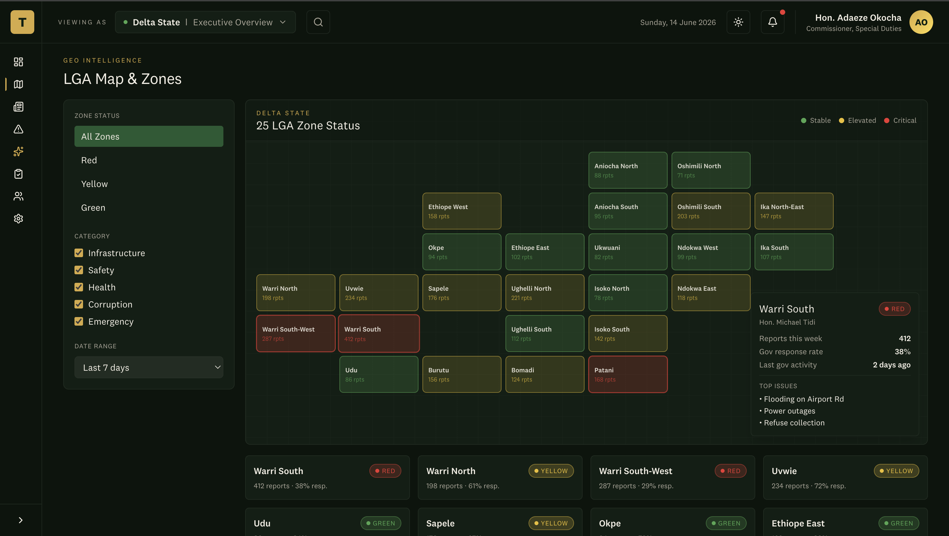
Task: Click the search magnifier button
Action: 318,22
